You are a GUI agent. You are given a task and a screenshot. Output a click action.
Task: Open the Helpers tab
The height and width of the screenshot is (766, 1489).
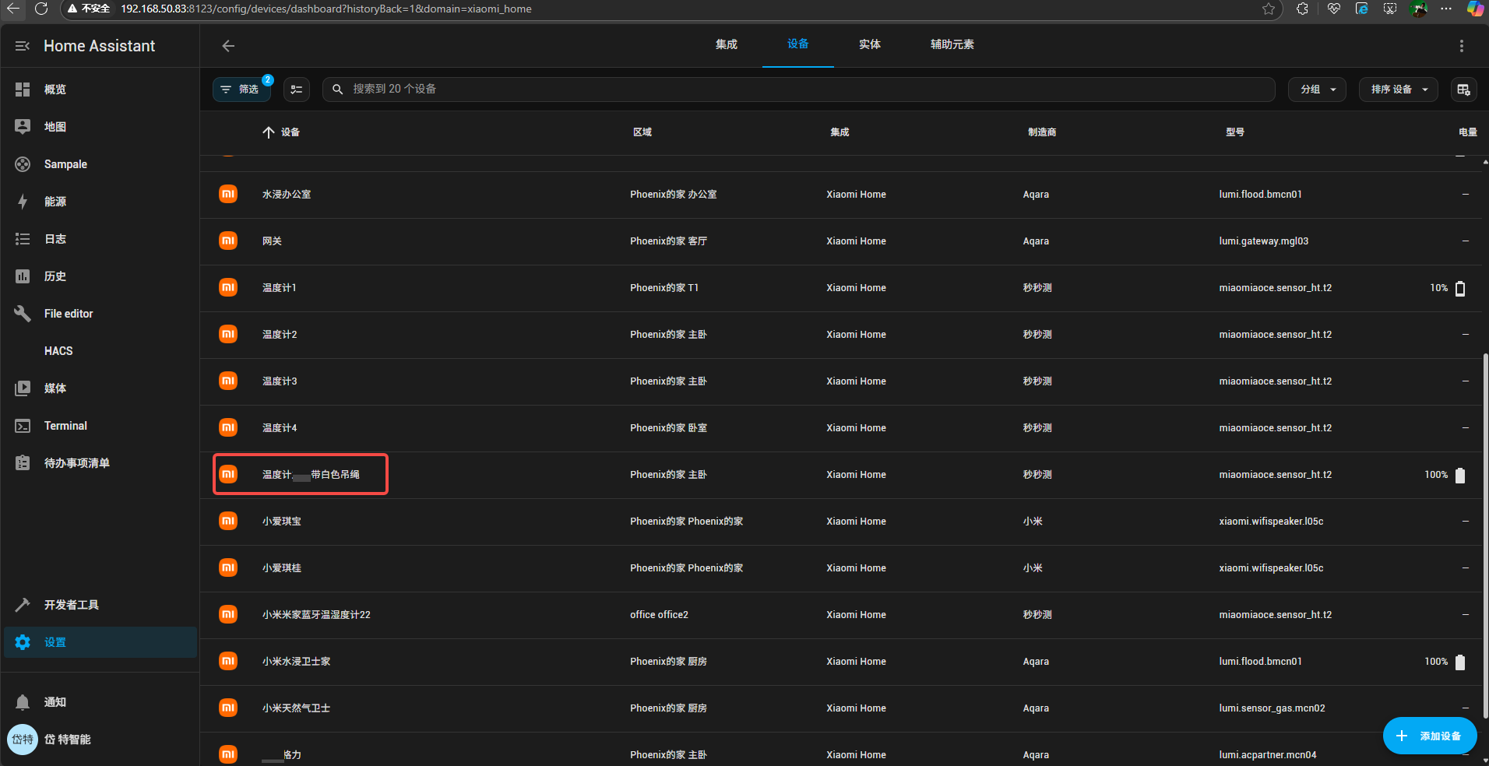(x=952, y=44)
